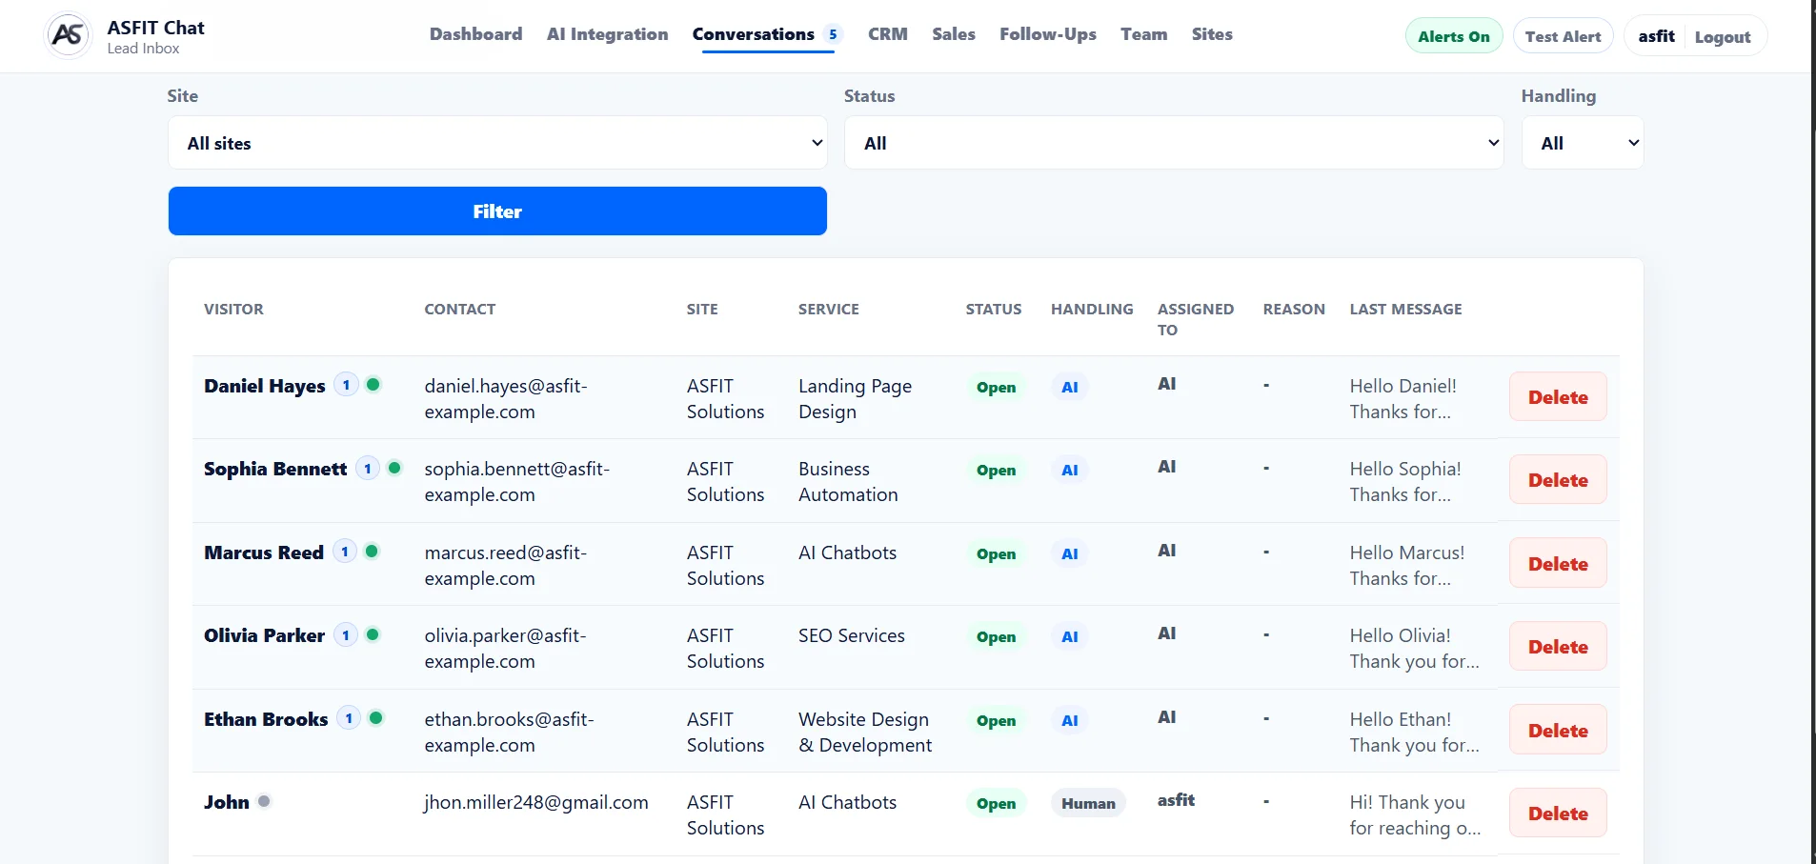Viewport: 1816px width, 864px height.
Task: Send a Test Alert
Action: pyautogui.click(x=1563, y=36)
